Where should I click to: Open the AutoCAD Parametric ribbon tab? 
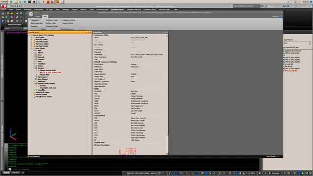[x=39, y=9]
